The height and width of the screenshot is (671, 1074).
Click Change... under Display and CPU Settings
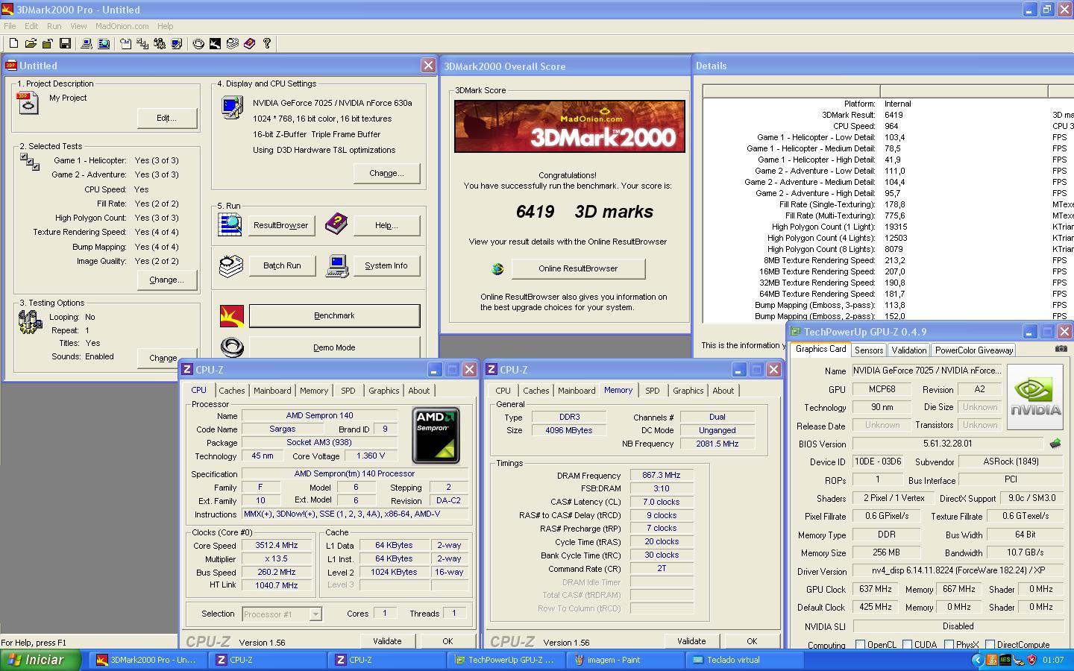click(x=386, y=173)
